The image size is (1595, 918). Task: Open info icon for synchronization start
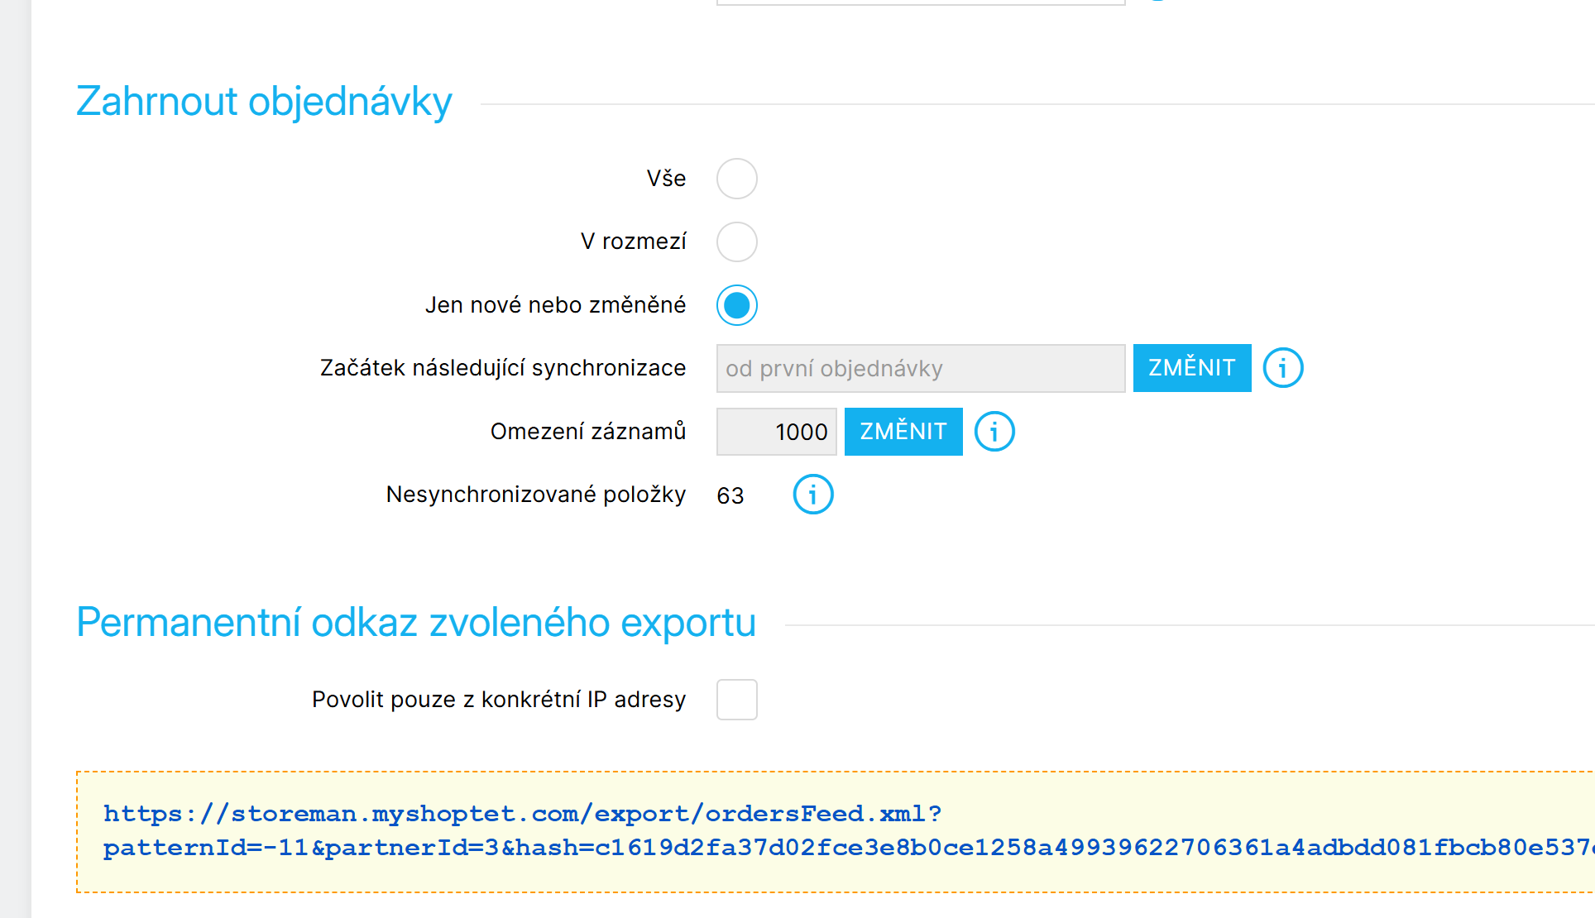coord(1282,368)
